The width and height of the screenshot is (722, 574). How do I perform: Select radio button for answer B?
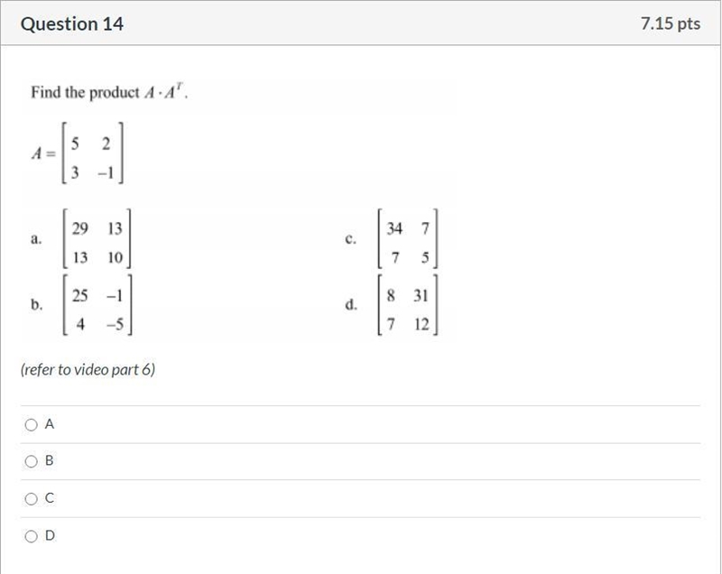(32, 461)
